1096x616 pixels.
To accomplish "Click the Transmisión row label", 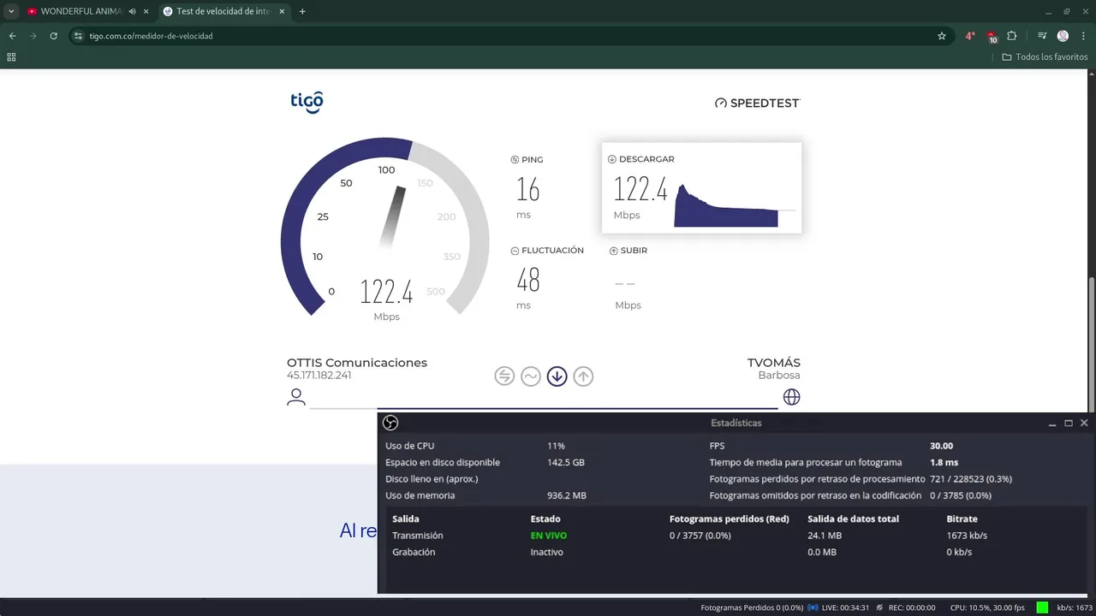I will [x=417, y=536].
